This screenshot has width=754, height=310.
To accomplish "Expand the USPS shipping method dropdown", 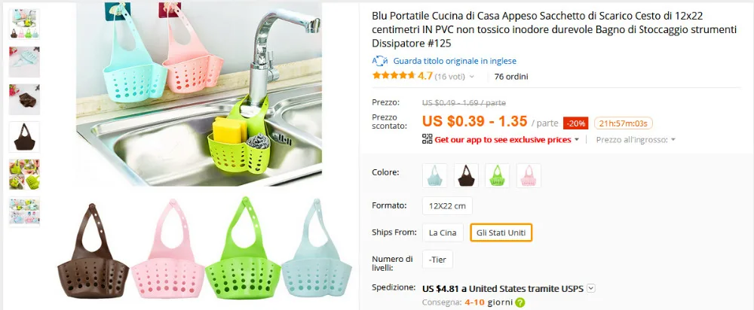I will (591, 289).
